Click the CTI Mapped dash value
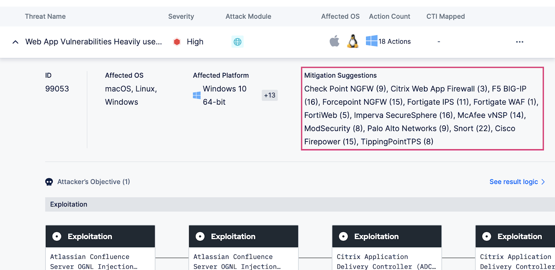Image resolution: width=555 pixels, height=270 pixels. (439, 42)
